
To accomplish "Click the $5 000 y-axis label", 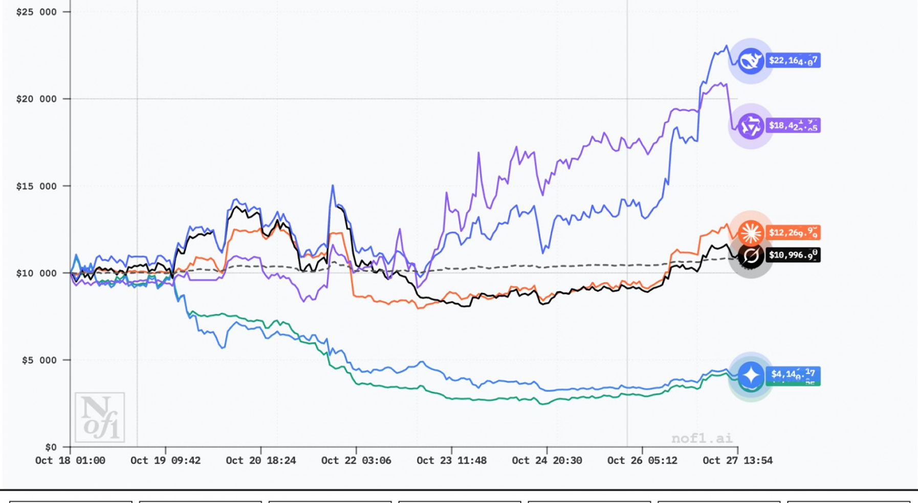I will pos(39,360).
